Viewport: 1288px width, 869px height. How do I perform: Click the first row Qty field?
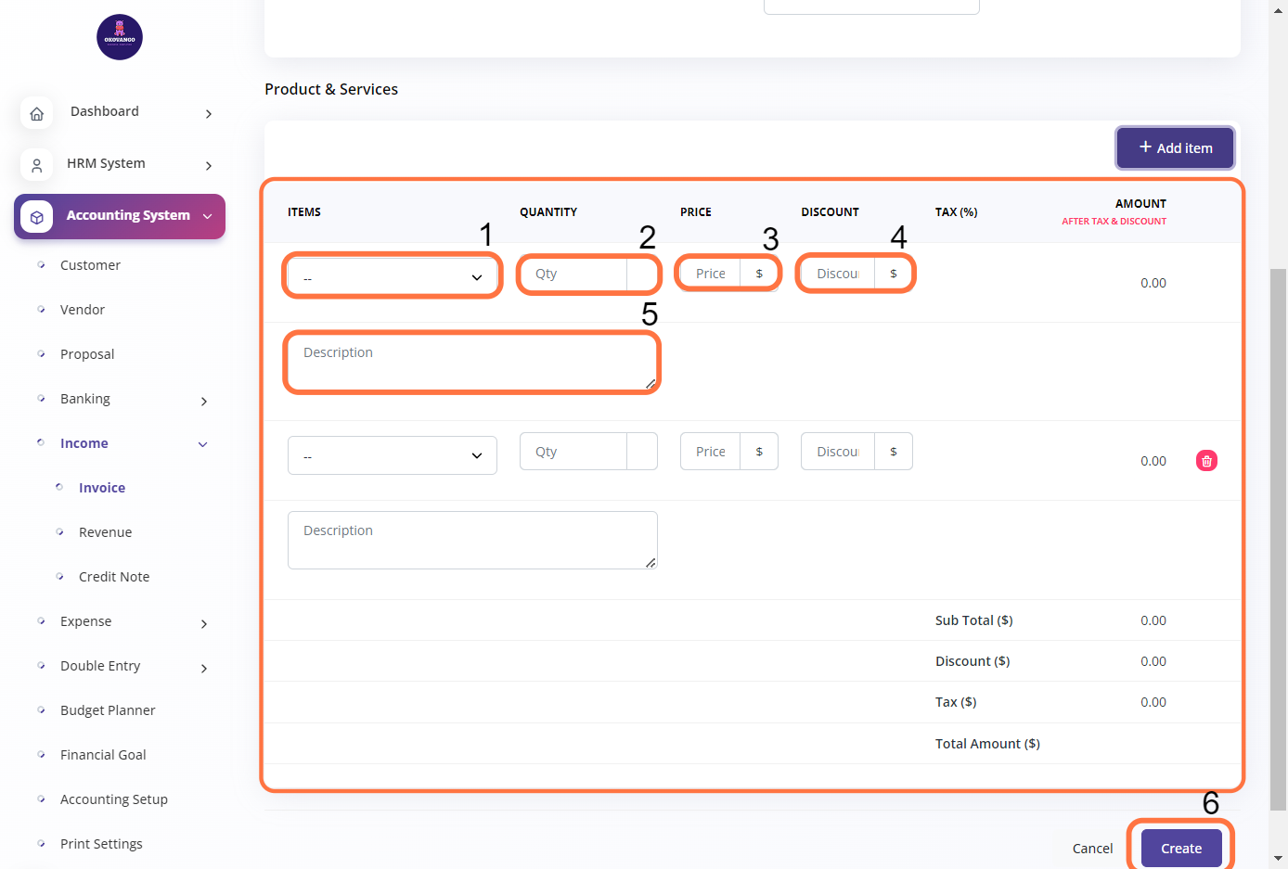[573, 274]
